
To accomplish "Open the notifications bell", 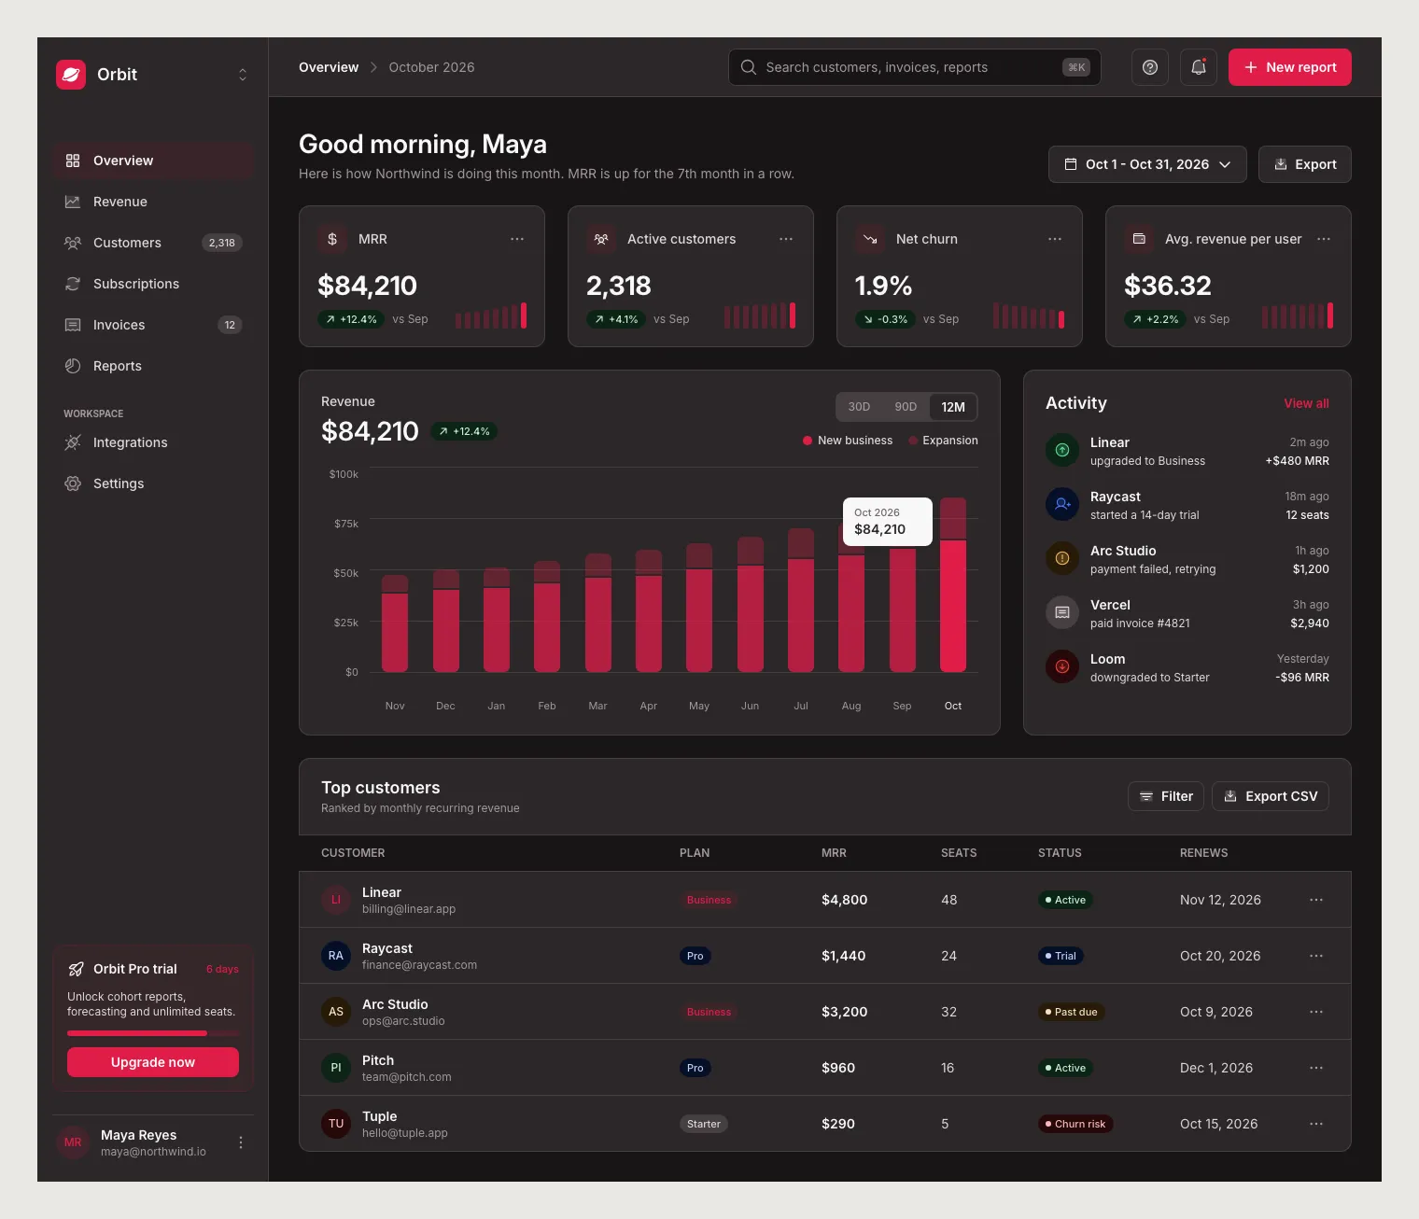I will point(1199,67).
